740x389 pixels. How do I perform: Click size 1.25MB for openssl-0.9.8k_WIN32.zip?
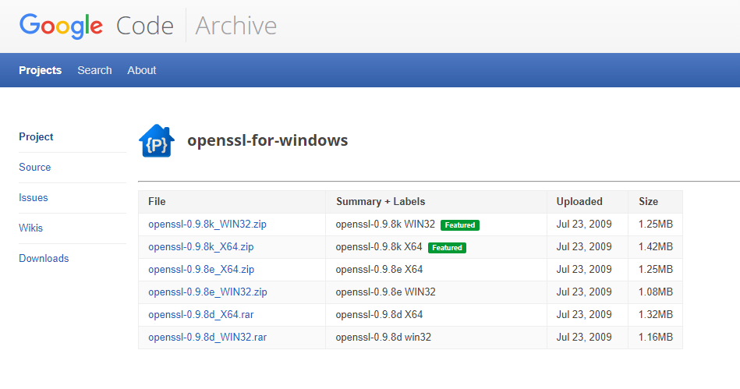click(x=656, y=225)
